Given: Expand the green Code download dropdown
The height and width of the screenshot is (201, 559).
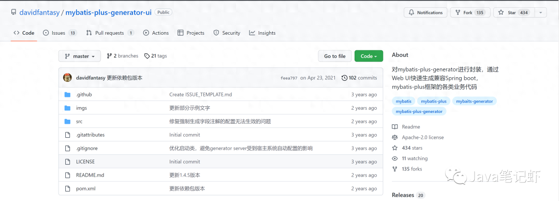Looking at the screenshot, I should (x=369, y=56).
